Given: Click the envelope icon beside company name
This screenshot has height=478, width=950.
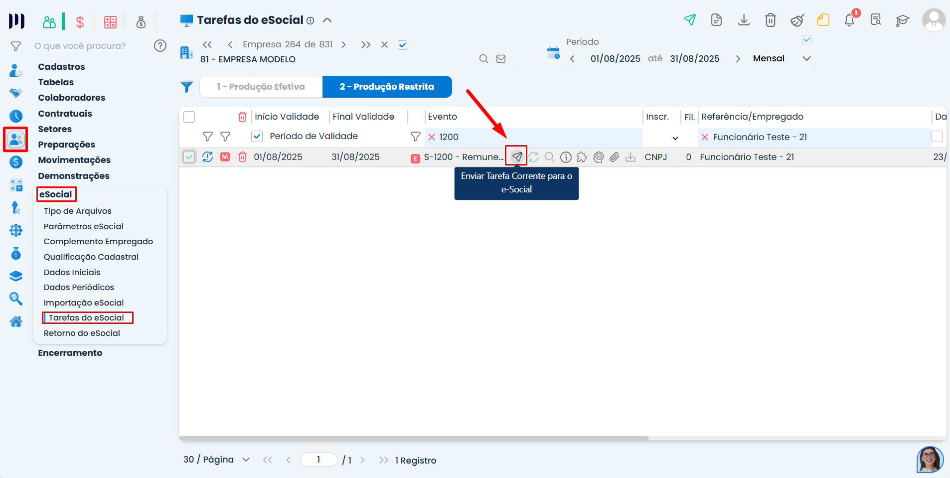Looking at the screenshot, I should (x=501, y=59).
